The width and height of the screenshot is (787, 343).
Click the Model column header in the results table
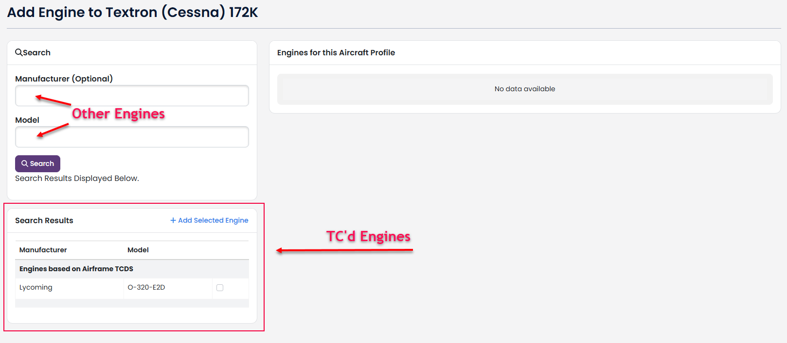point(138,250)
